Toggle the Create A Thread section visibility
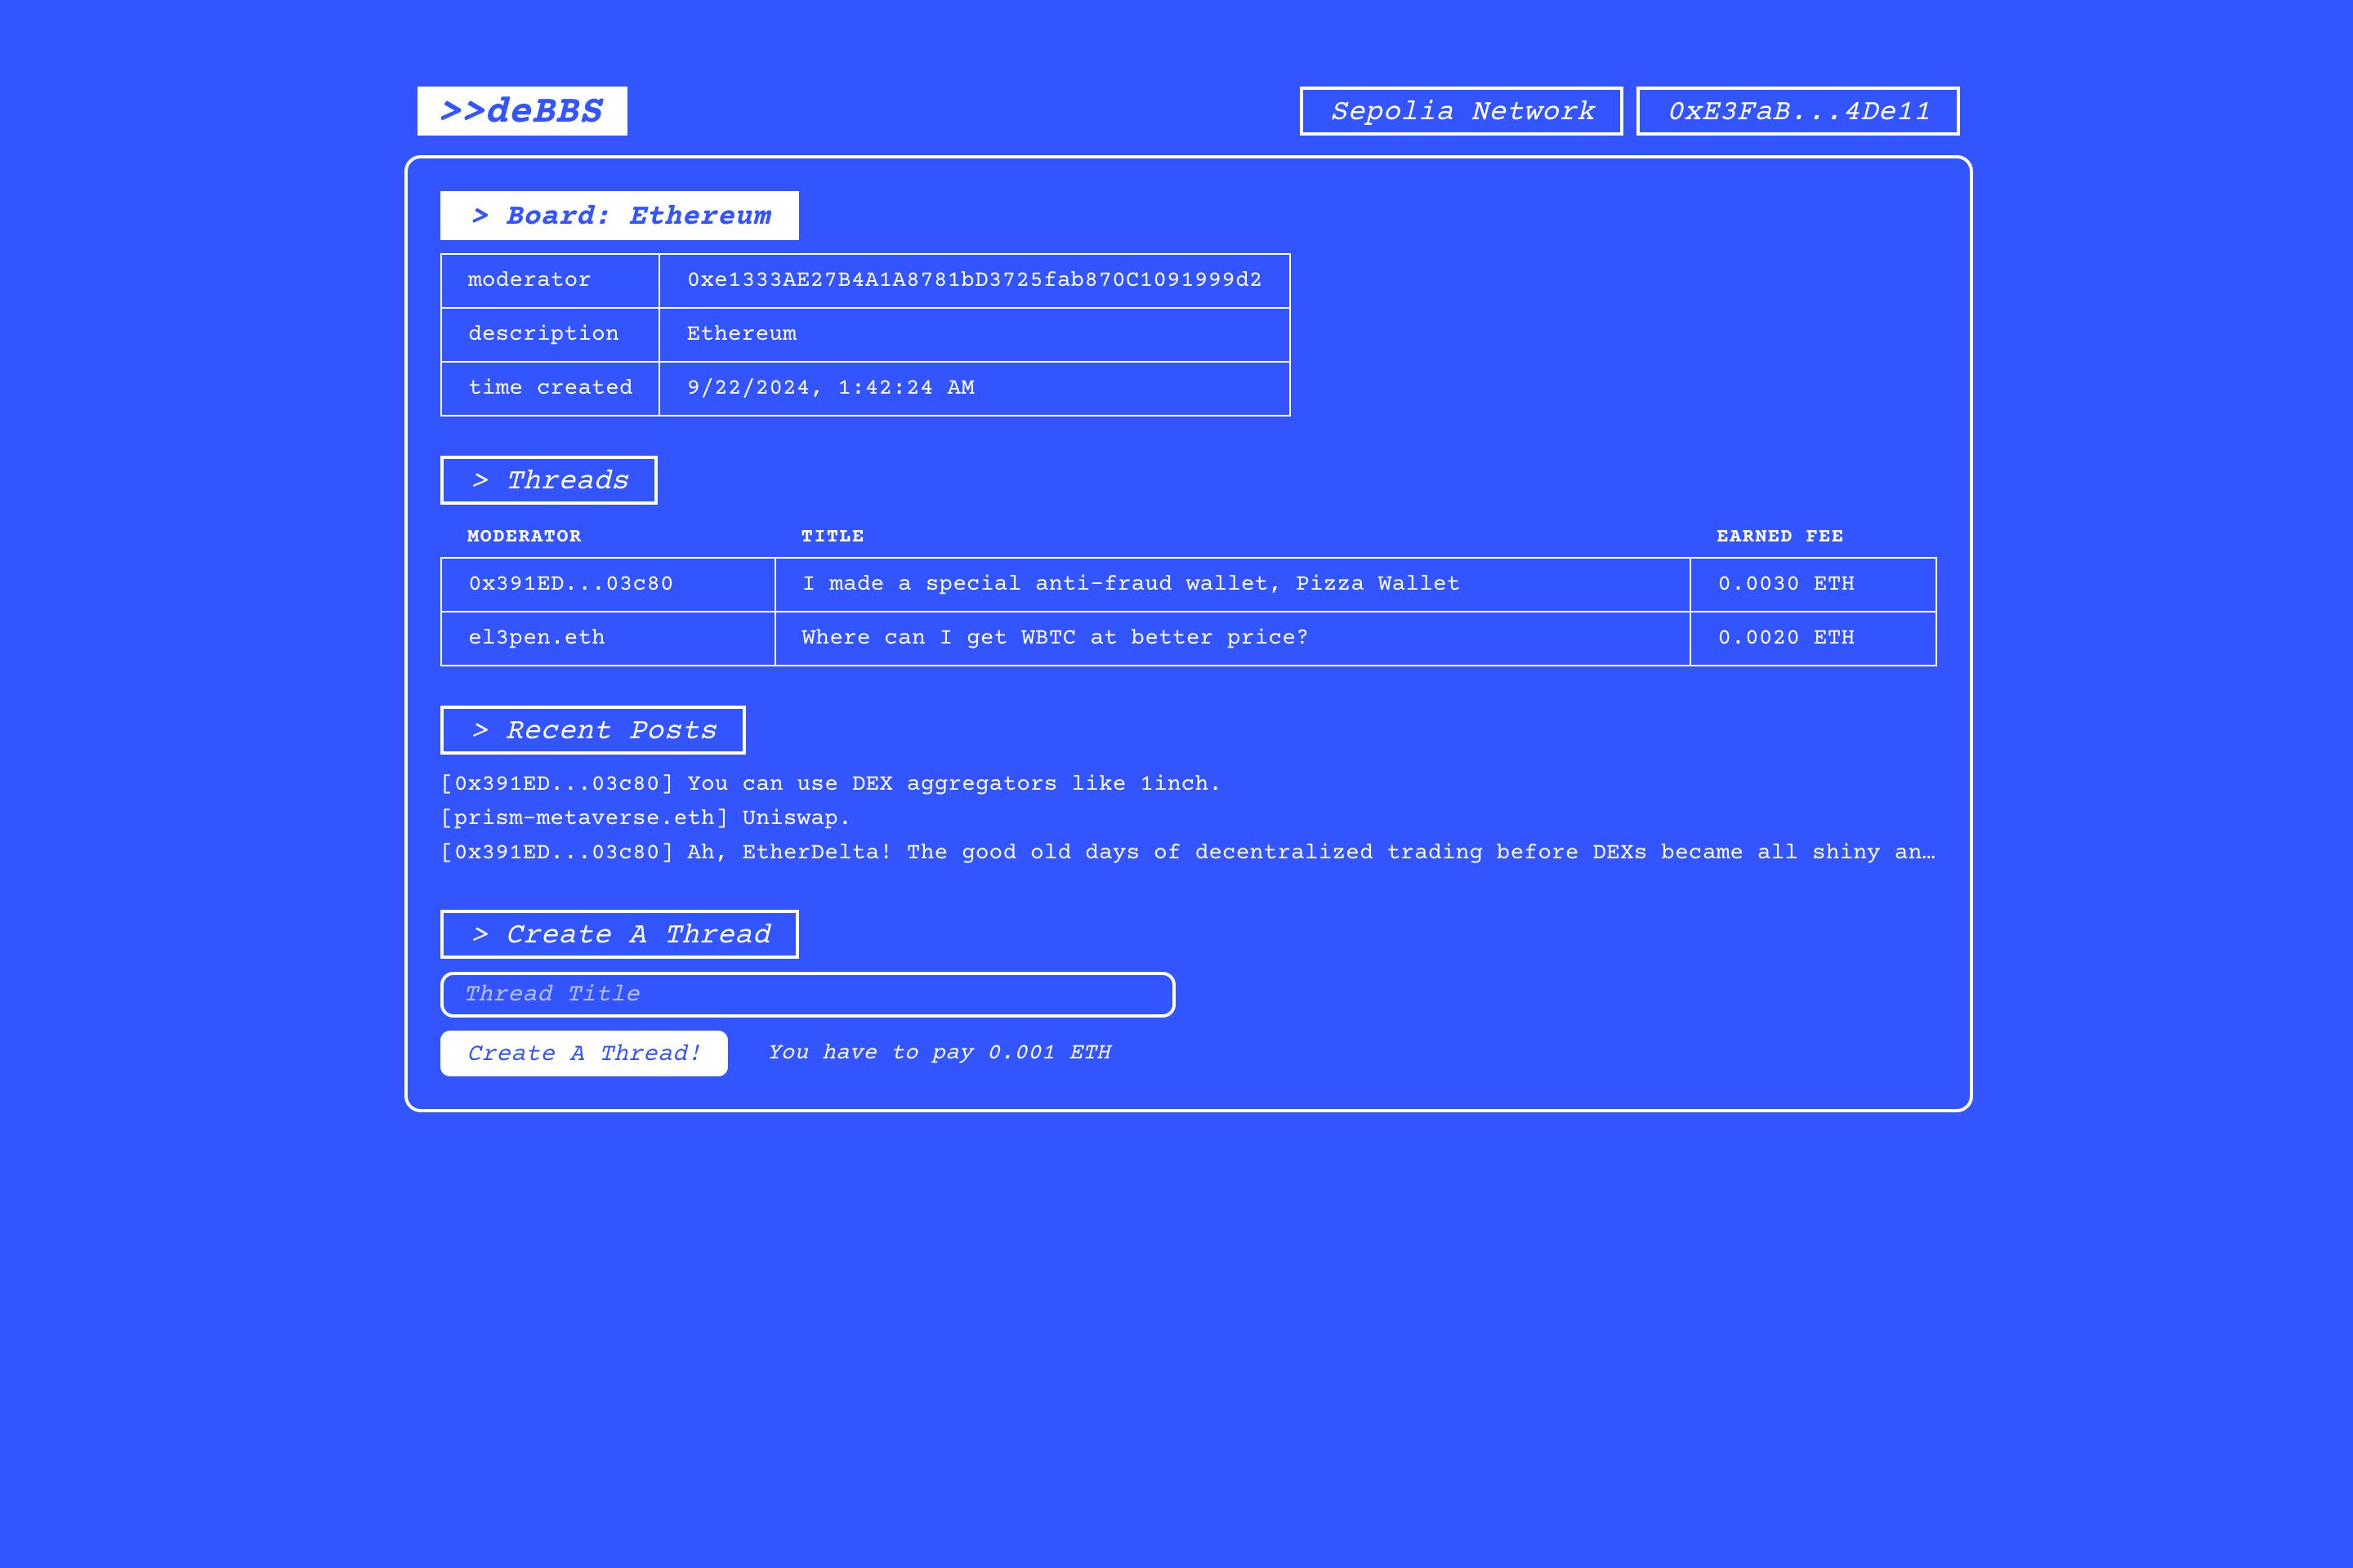Image resolution: width=2353 pixels, height=1568 pixels. coord(620,933)
